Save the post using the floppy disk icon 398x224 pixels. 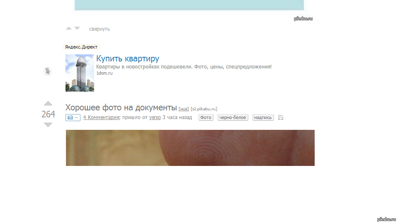pyautogui.click(x=280, y=118)
